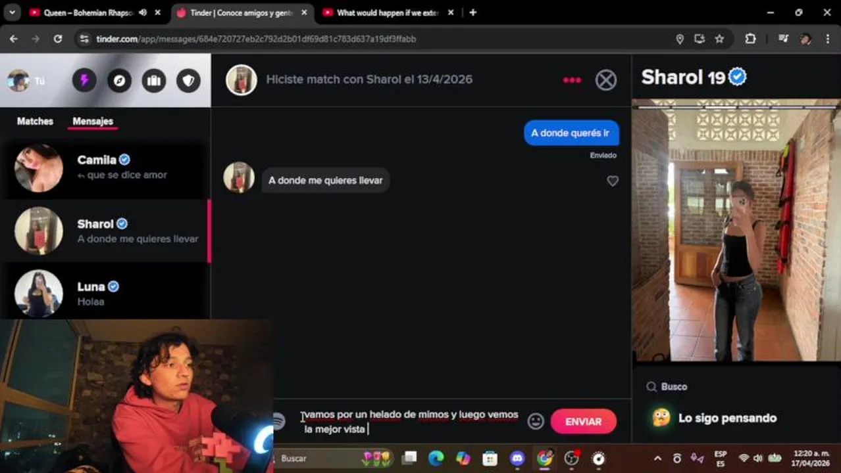Open the Explore compass icon
The image size is (841, 473).
119,80
